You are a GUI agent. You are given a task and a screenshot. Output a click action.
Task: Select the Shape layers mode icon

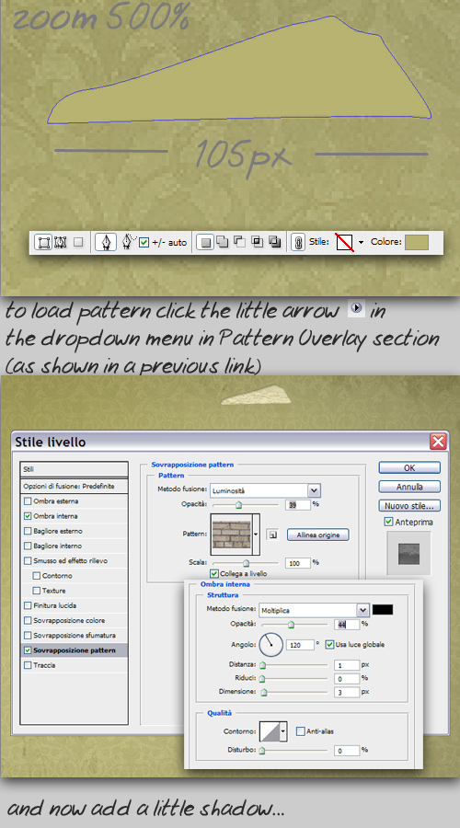click(42, 242)
